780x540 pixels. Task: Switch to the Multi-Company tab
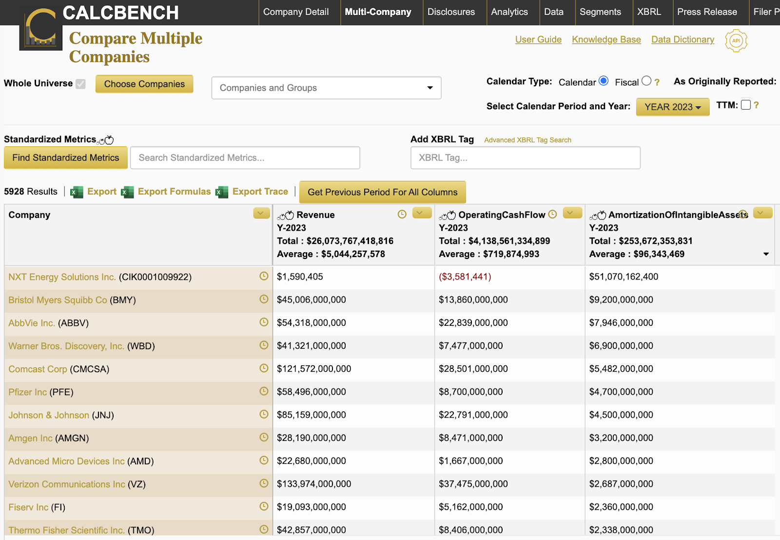[x=378, y=12]
